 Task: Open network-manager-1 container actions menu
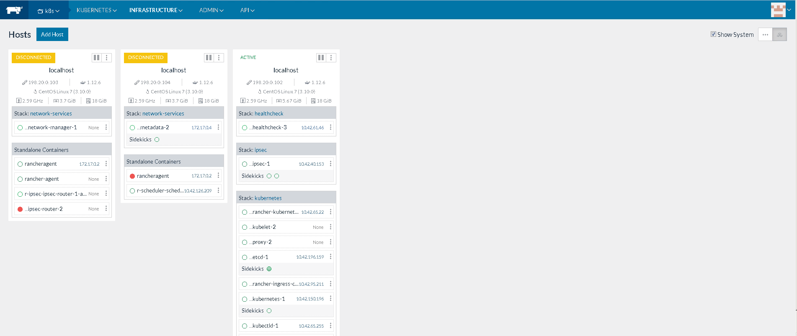point(106,127)
